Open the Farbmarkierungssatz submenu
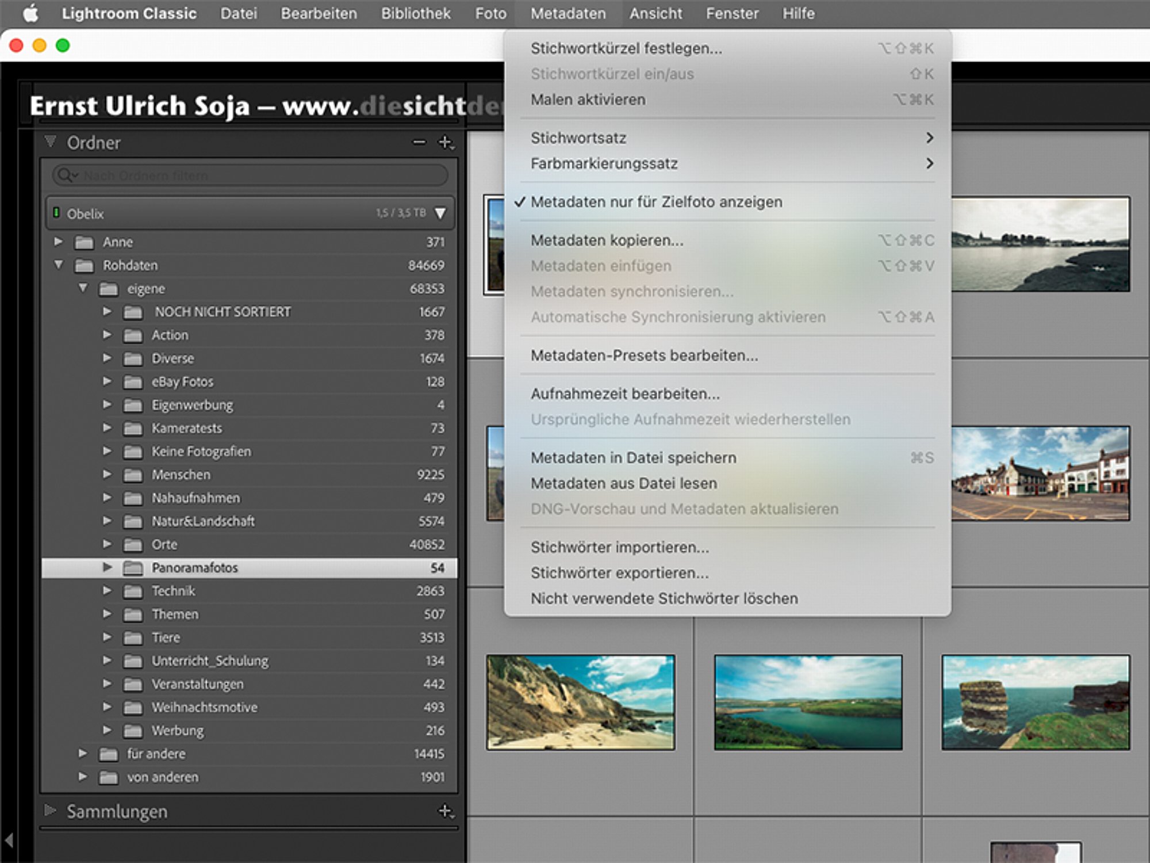The width and height of the screenshot is (1150, 863). point(727,163)
